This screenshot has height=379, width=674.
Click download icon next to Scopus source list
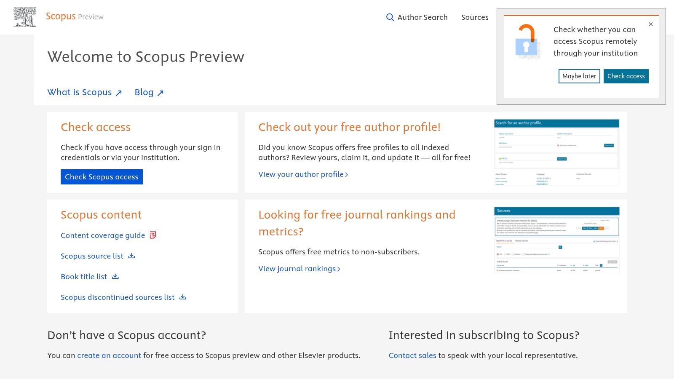(131, 256)
